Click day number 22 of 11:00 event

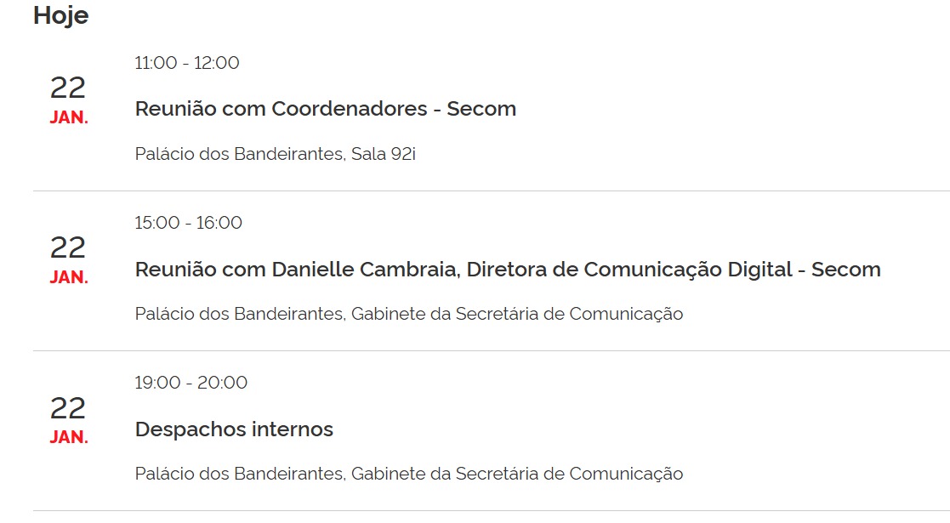68,88
